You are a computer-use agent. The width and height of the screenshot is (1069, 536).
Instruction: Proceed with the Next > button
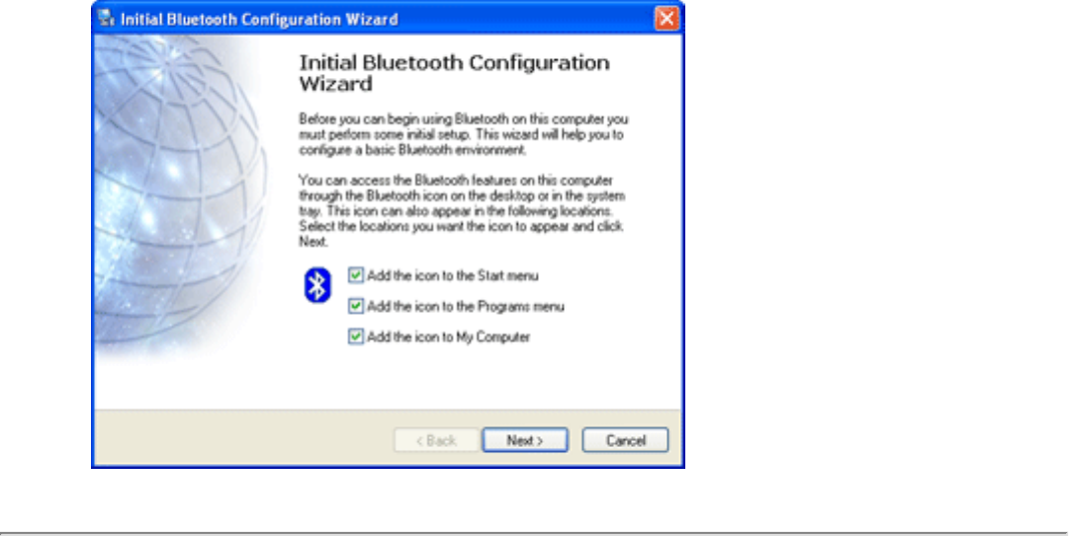525,440
